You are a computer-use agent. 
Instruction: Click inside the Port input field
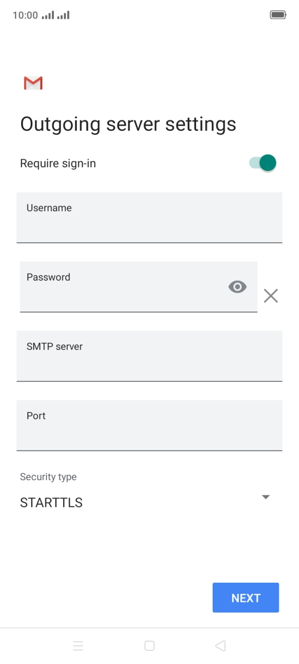point(149,425)
